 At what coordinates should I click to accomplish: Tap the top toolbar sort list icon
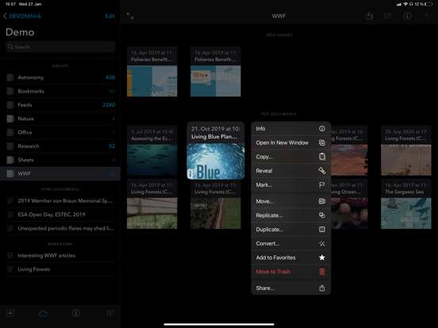pyautogui.click(x=388, y=16)
